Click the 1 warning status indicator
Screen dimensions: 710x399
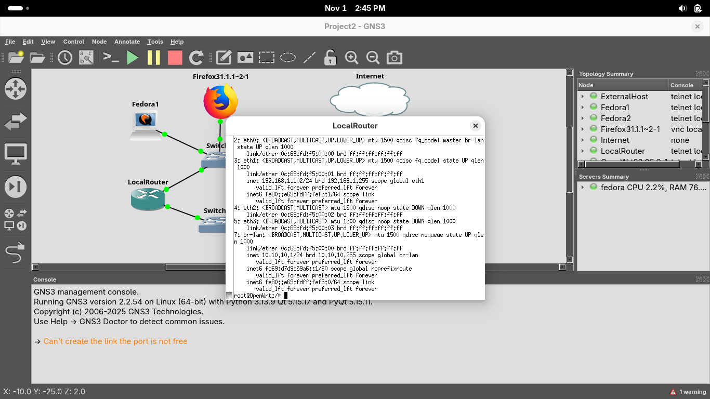(688, 392)
